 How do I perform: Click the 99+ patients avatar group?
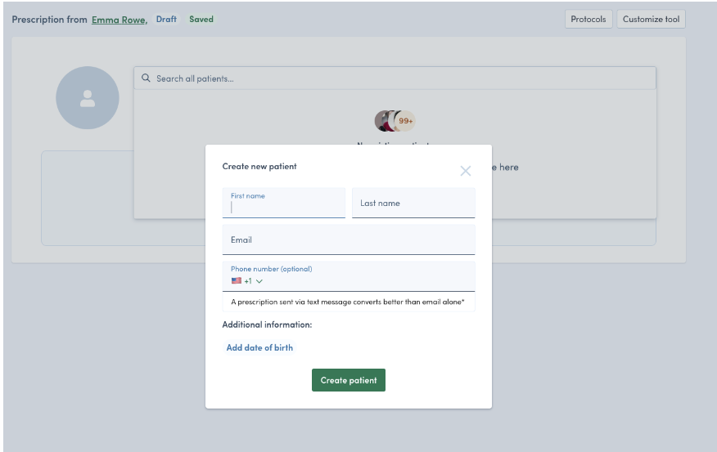click(x=395, y=121)
